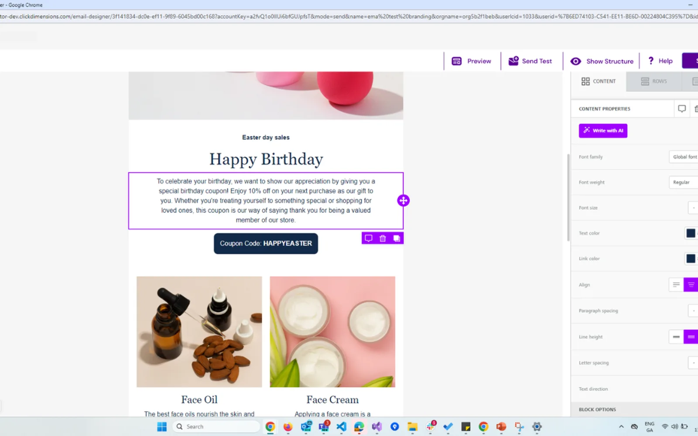Viewport: 698px width, 436px height.
Task: Toggle Show Structure eye option
Action: 602,61
